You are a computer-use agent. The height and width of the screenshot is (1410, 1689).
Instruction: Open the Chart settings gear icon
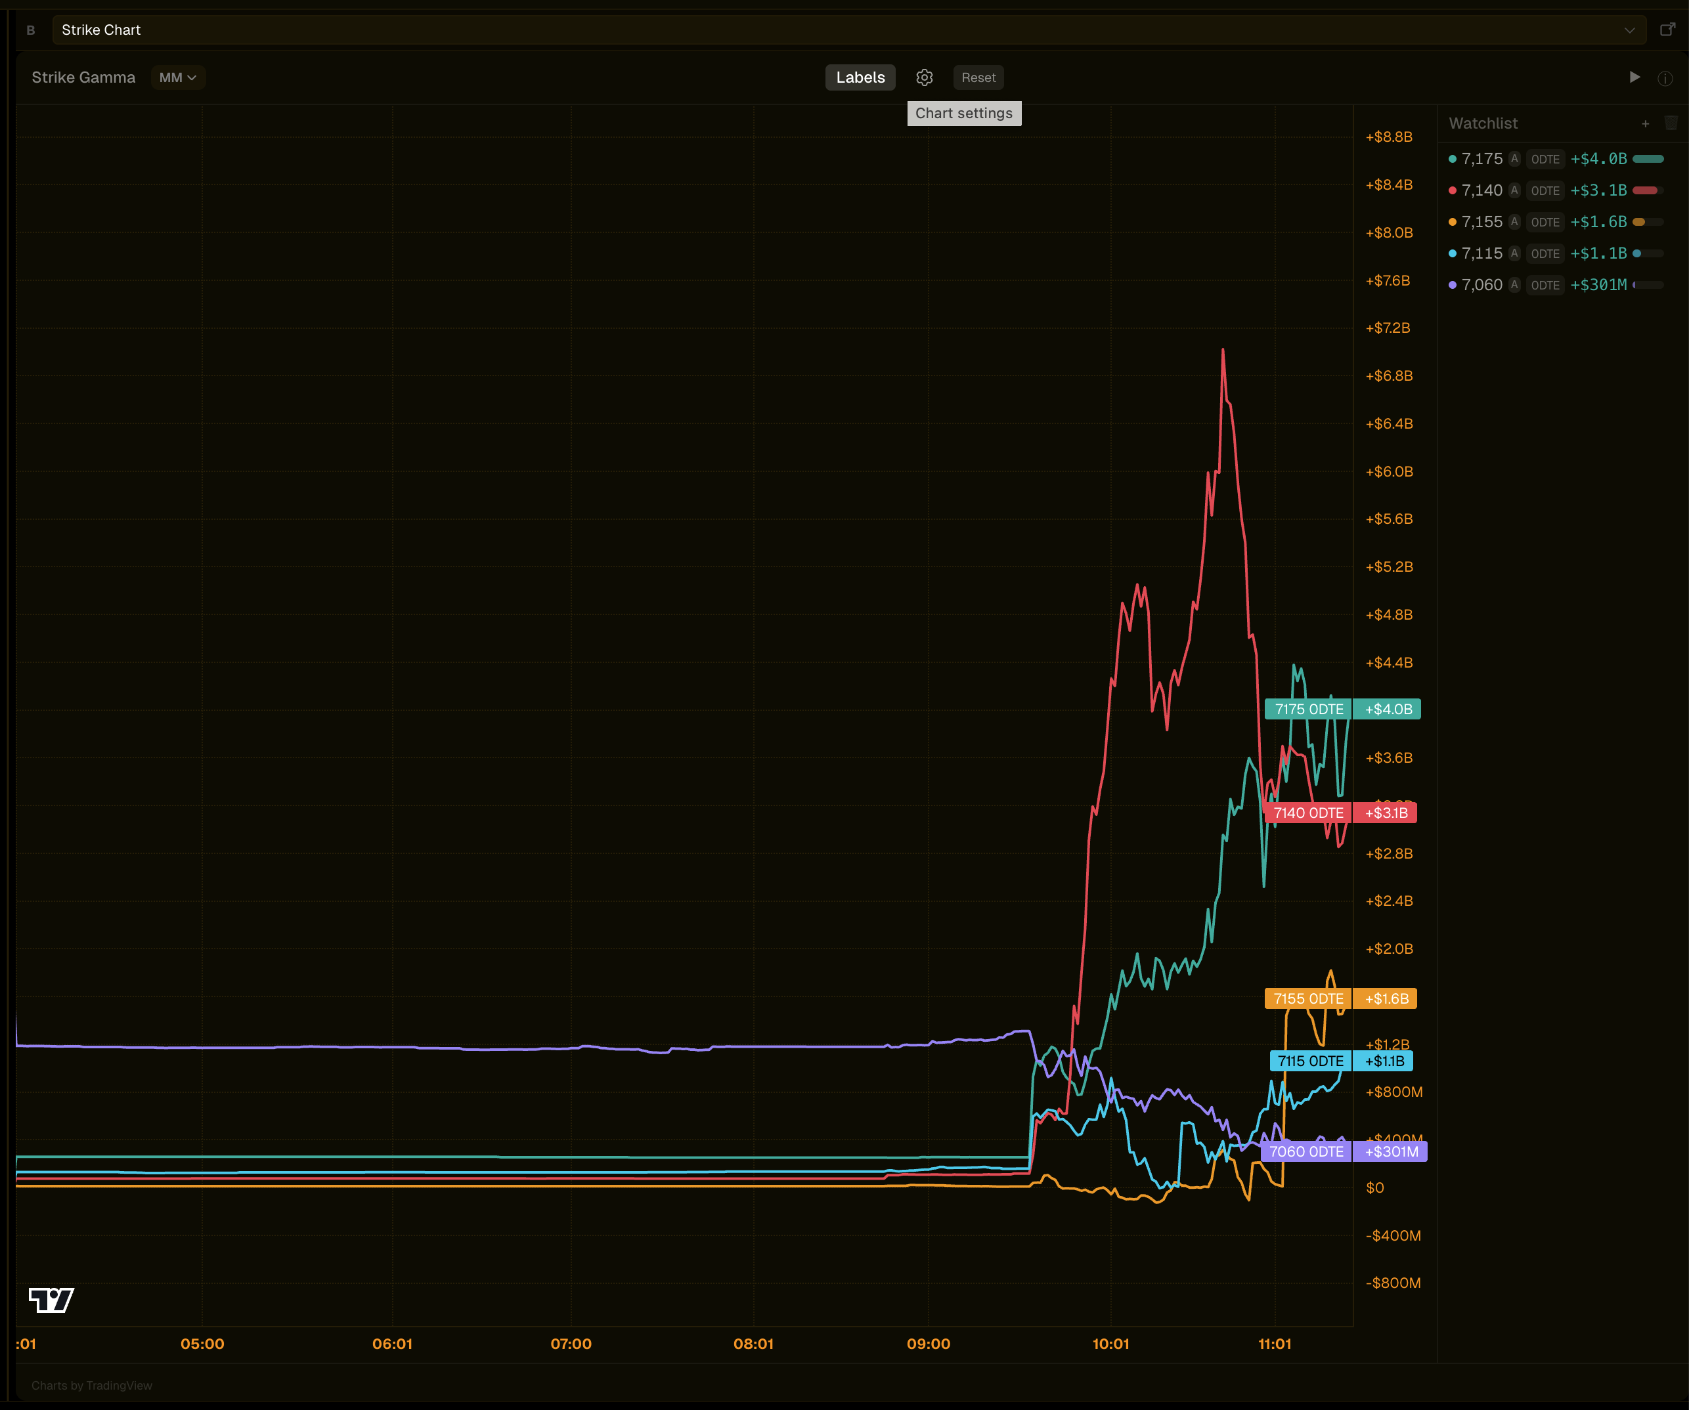[x=924, y=77]
